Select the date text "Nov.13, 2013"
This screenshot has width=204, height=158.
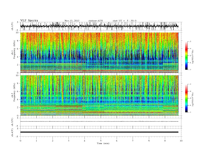coord(72,21)
